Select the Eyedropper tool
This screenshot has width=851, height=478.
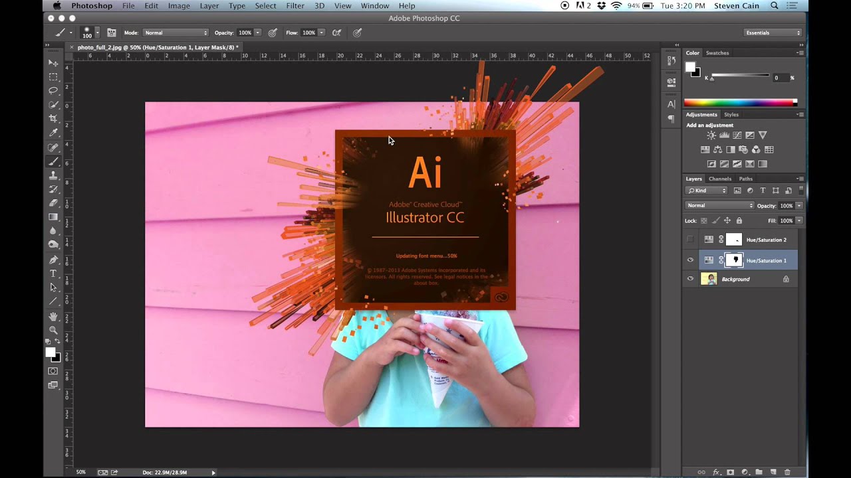pyautogui.click(x=53, y=133)
